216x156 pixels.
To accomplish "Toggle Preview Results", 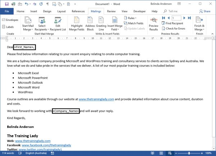I will click(x=154, y=24).
